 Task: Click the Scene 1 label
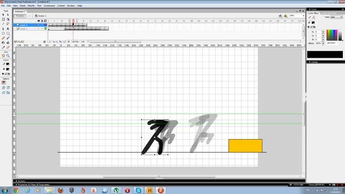[x=42, y=16]
